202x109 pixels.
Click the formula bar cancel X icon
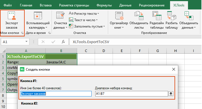pos(43,42)
